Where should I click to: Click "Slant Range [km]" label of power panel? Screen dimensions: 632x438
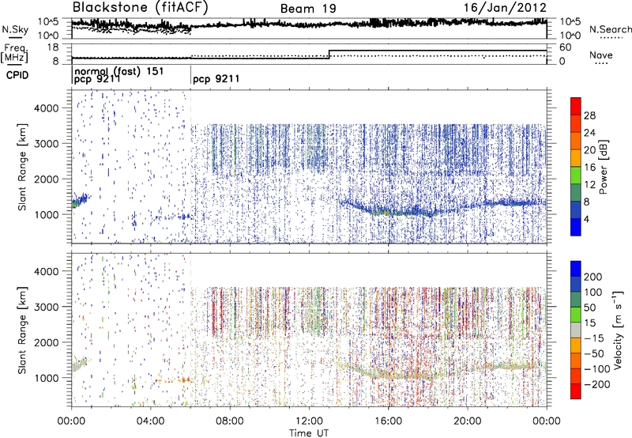pos(22,167)
